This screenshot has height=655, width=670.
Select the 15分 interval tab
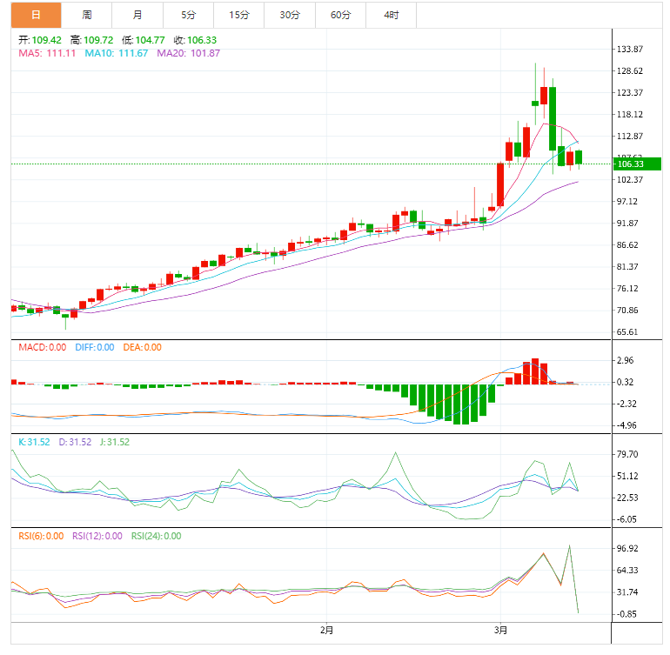pos(238,15)
